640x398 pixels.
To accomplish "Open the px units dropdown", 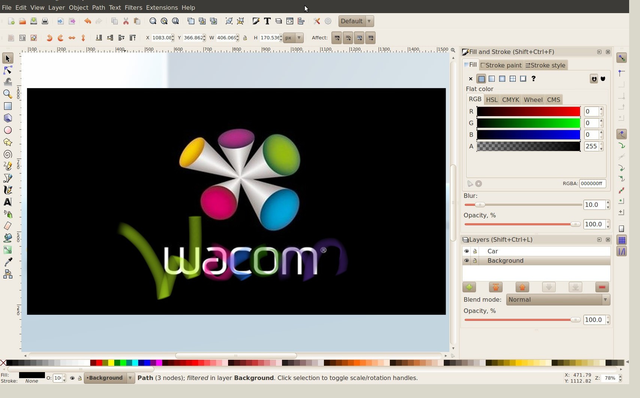I will pyautogui.click(x=293, y=38).
